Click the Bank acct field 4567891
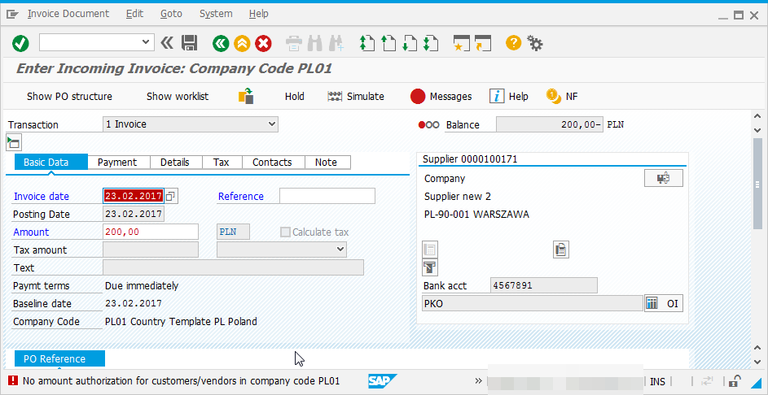Image resolution: width=768 pixels, height=395 pixels. [x=544, y=285]
